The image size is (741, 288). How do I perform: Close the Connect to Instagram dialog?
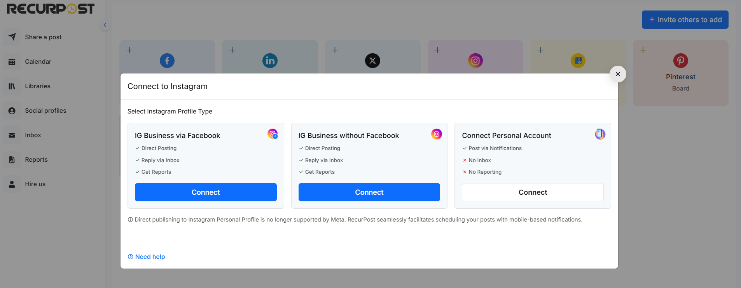[618, 74]
